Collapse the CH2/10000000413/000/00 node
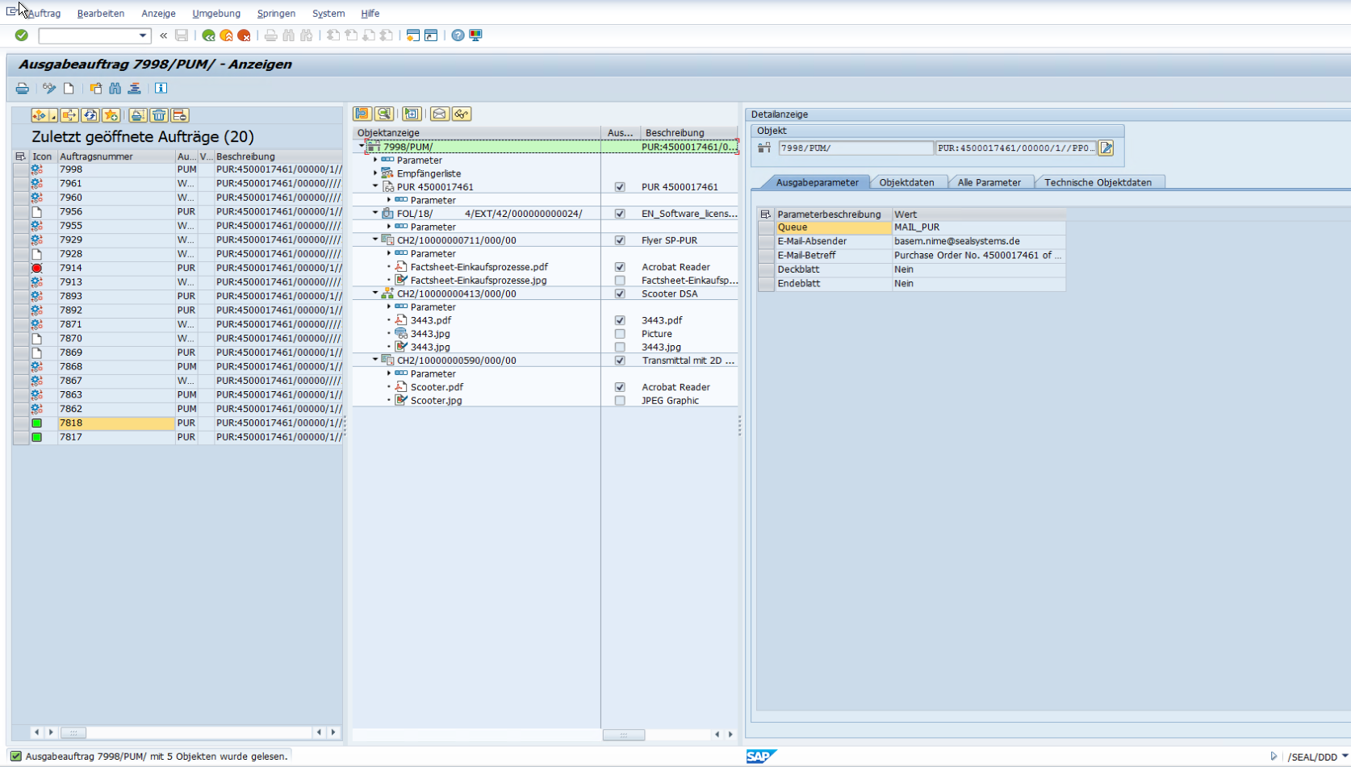 [x=375, y=294]
